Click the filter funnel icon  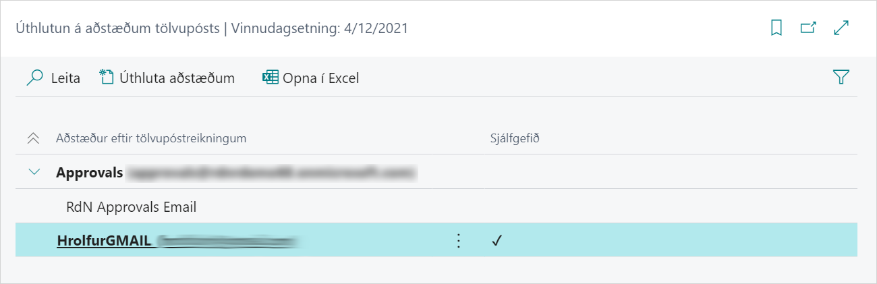pos(841,78)
